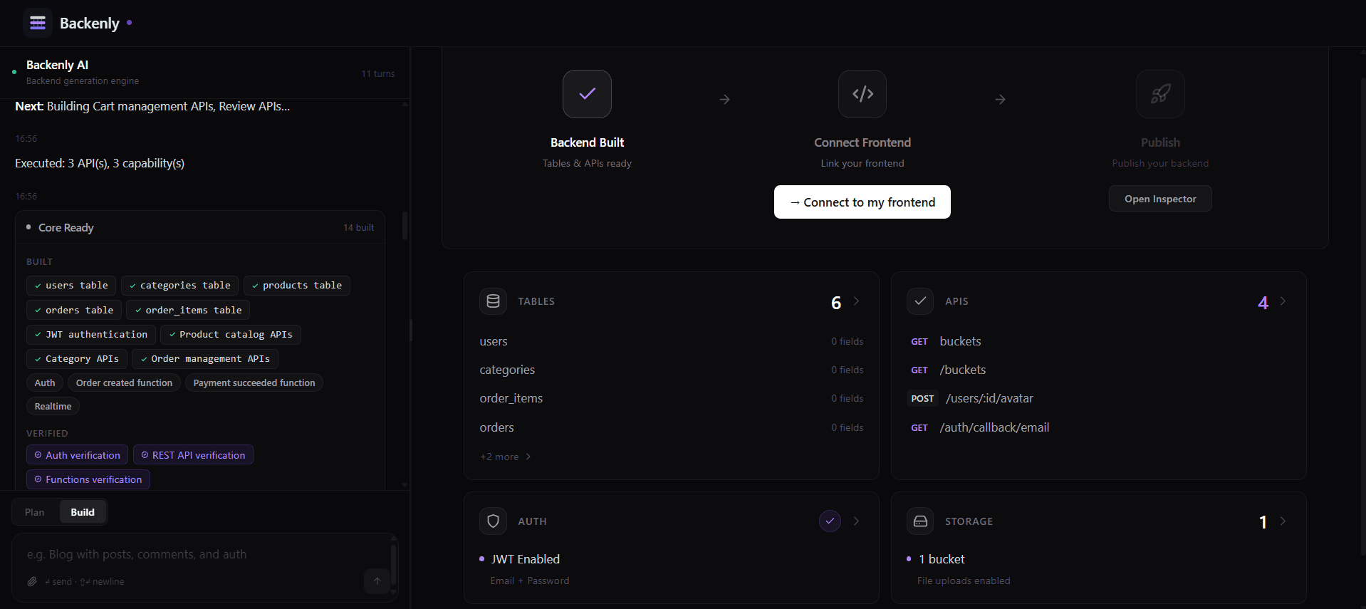
Task: Open the users table row
Action: click(x=671, y=342)
